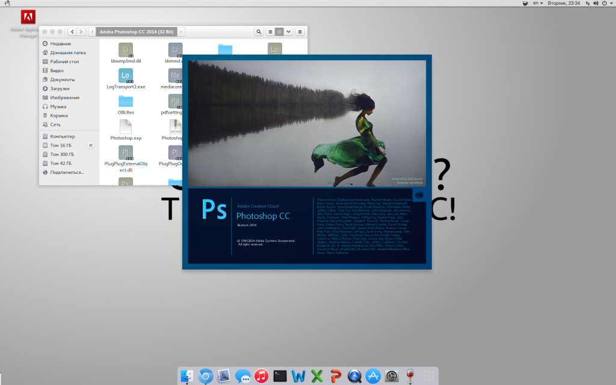Image resolution: width=616 pixels, height=385 pixels.
Task: Open the activities icon at top-left corner
Action: pyautogui.click(x=7, y=3)
